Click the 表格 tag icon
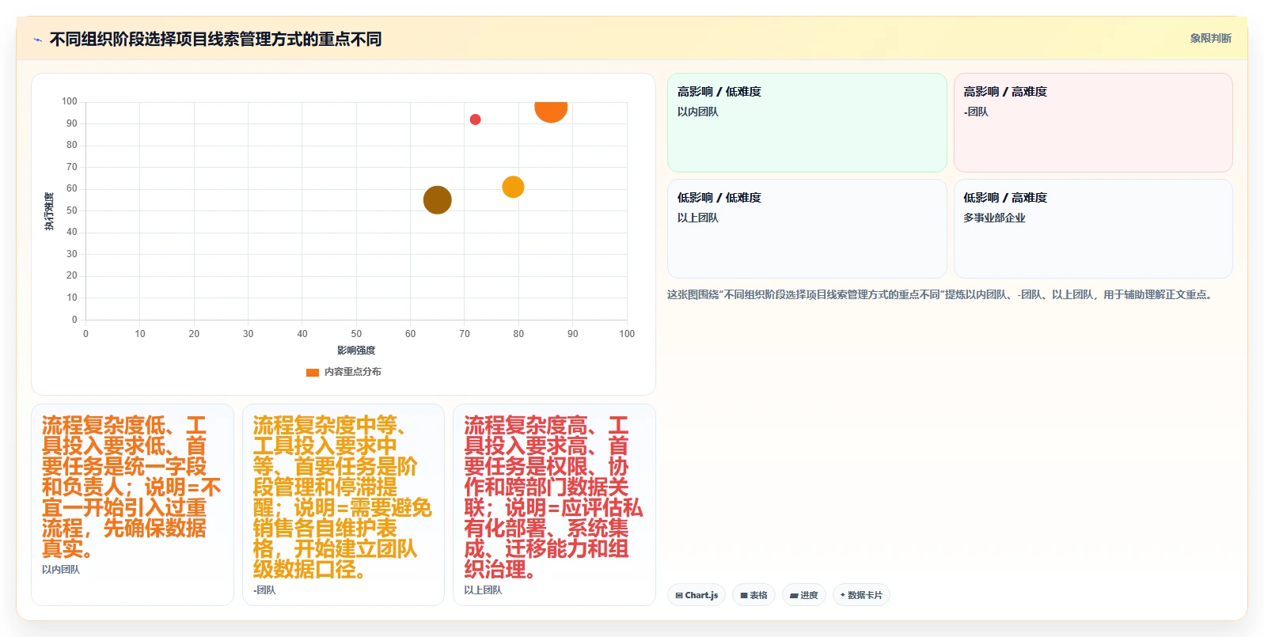The height and width of the screenshot is (637, 1264). (x=744, y=596)
